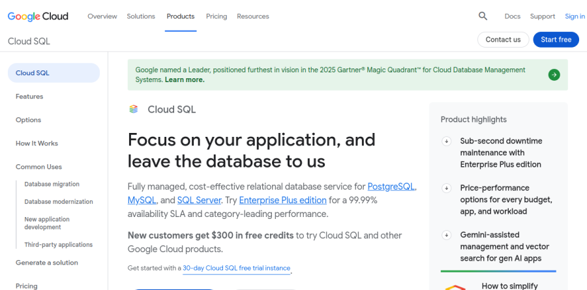Viewport: 587px width, 290px height.
Task: Open the Resources nav item
Action: (252, 16)
